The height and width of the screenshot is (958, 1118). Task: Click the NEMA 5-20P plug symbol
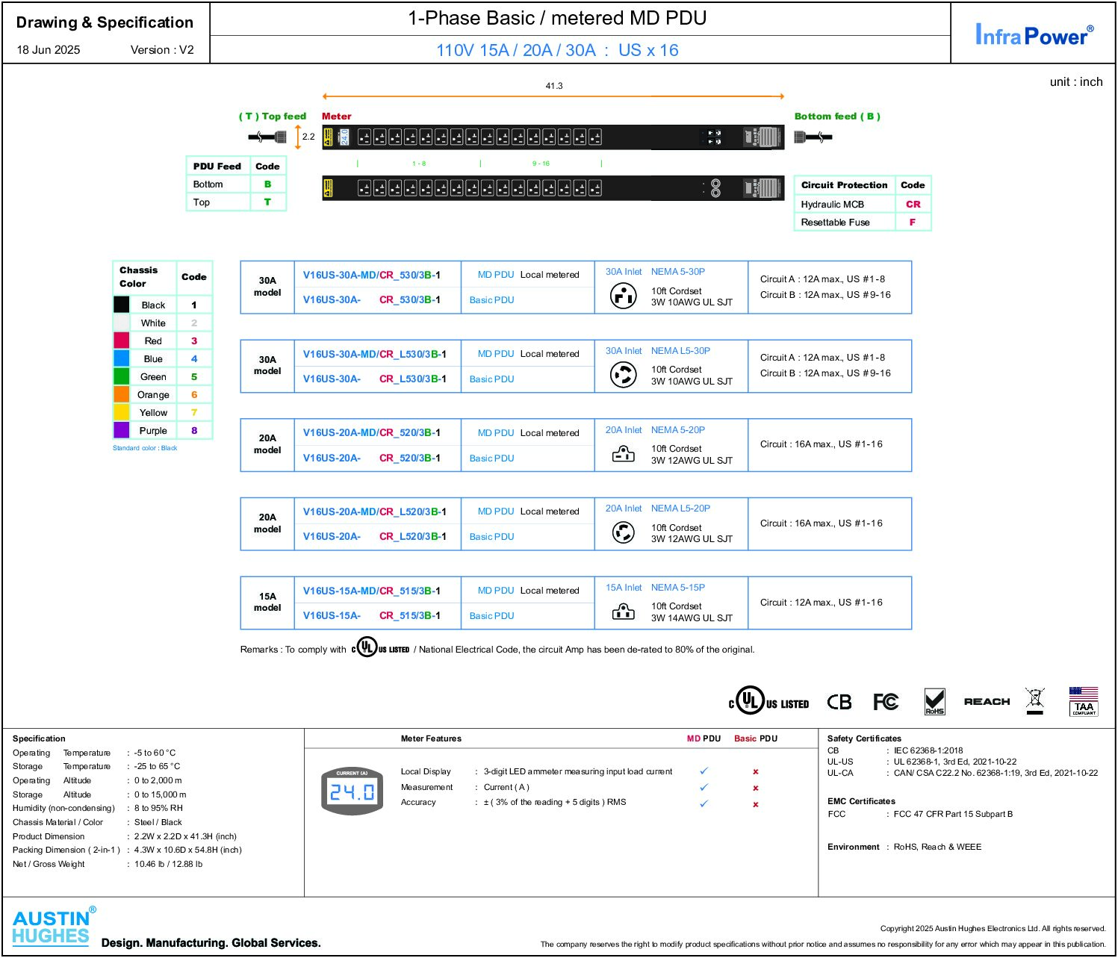pos(623,454)
